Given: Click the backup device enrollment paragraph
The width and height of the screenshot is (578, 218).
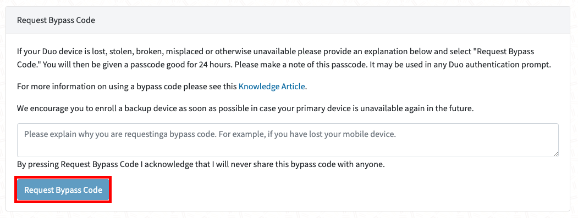Looking at the screenshot, I should [245, 108].
